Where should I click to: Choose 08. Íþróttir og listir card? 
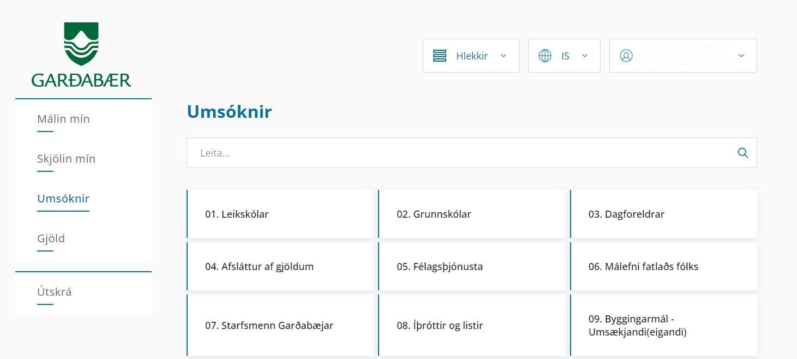point(472,326)
